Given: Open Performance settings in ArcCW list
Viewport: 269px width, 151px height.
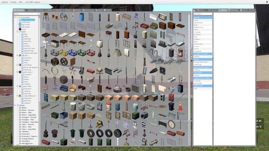Looking at the screenshot, I should (203, 44).
